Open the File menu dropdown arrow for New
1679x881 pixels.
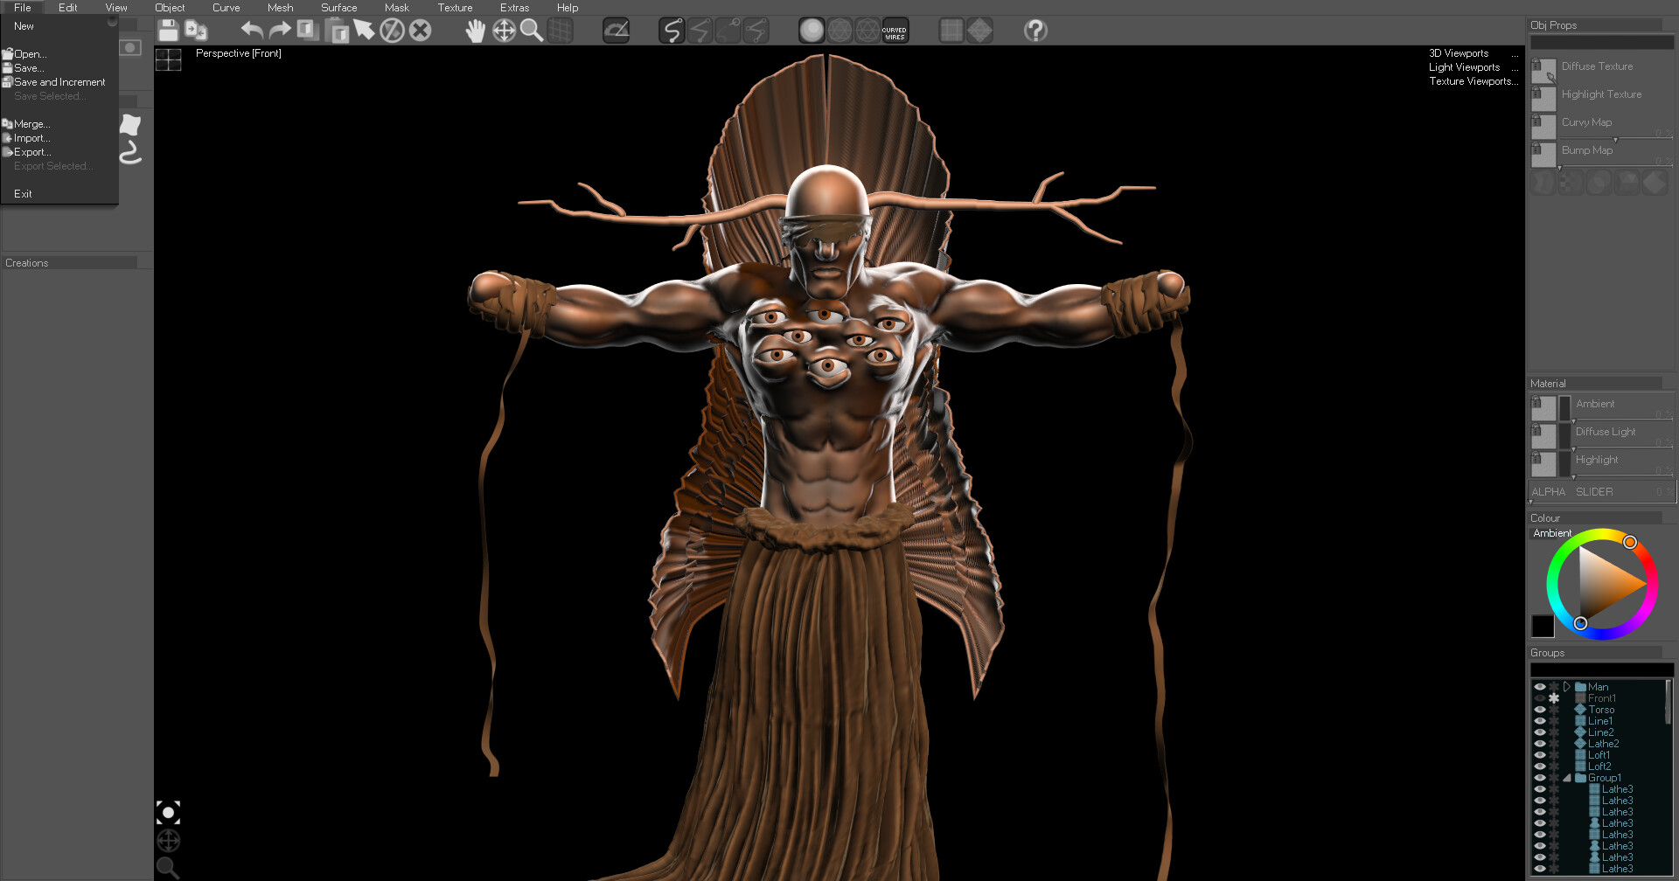click(x=112, y=23)
